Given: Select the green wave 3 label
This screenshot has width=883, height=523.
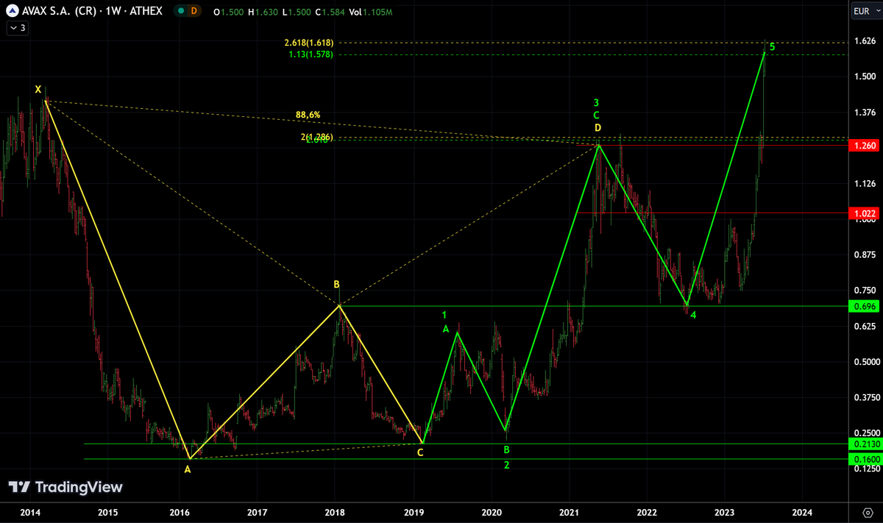Looking at the screenshot, I should 597,102.
